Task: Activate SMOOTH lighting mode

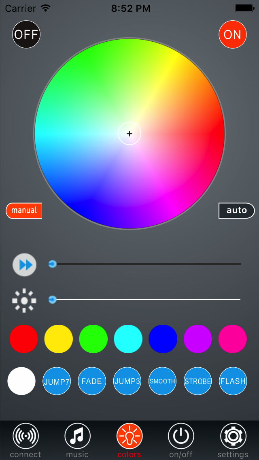Action: pos(163,381)
